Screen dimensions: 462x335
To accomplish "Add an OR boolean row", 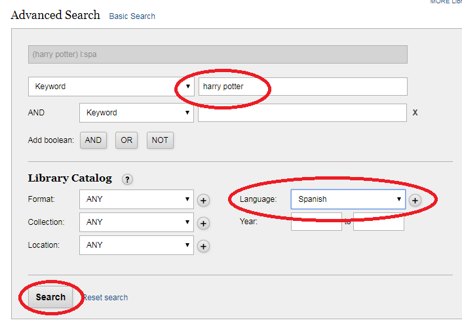I will tap(126, 140).
